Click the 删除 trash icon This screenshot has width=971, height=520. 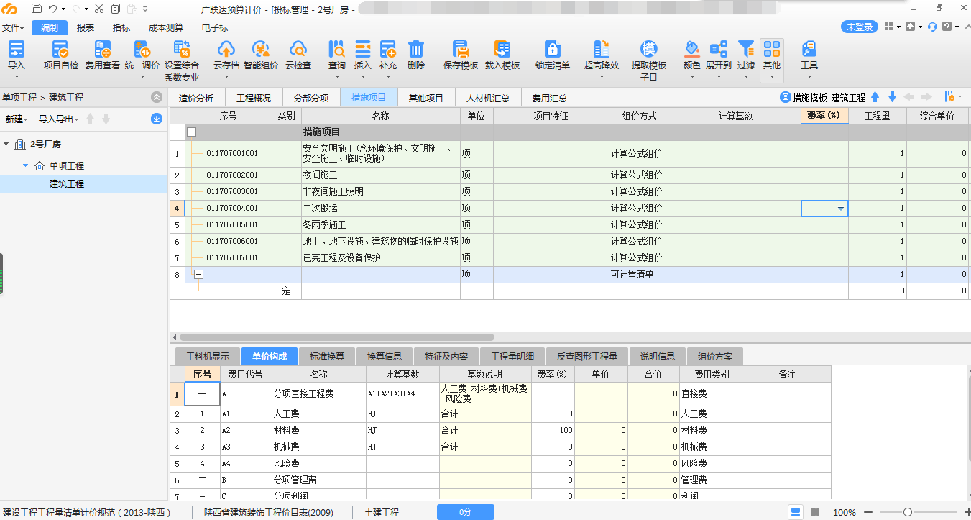[x=416, y=49]
